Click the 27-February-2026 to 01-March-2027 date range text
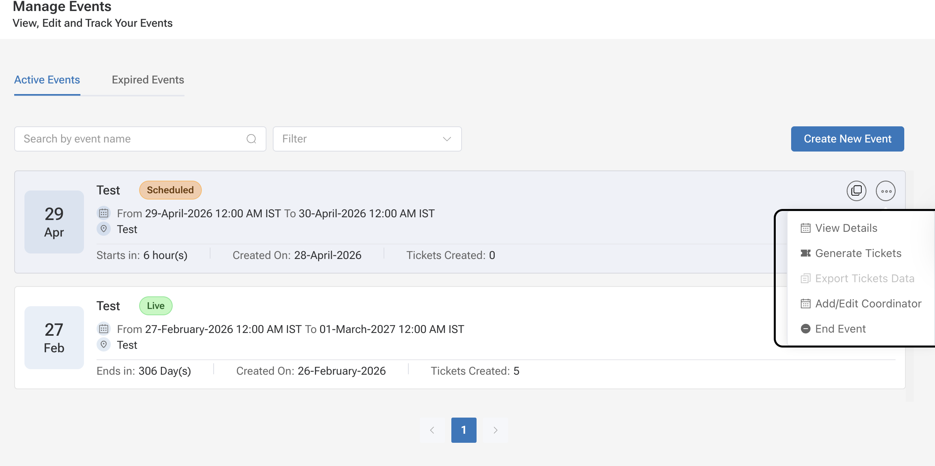 pyautogui.click(x=291, y=329)
